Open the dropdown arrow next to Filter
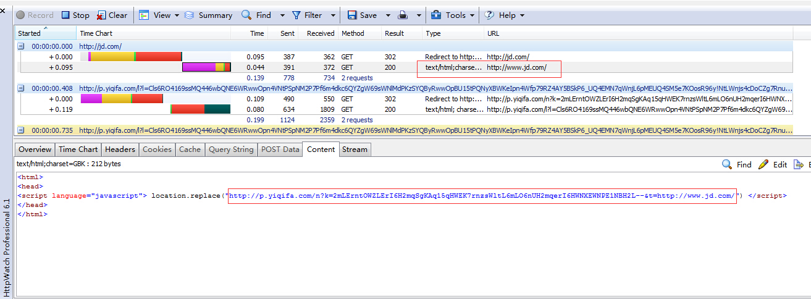This screenshot has width=811, height=299. [x=333, y=15]
